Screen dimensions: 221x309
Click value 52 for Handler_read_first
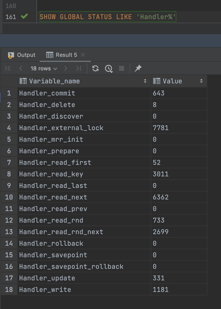[179, 163]
